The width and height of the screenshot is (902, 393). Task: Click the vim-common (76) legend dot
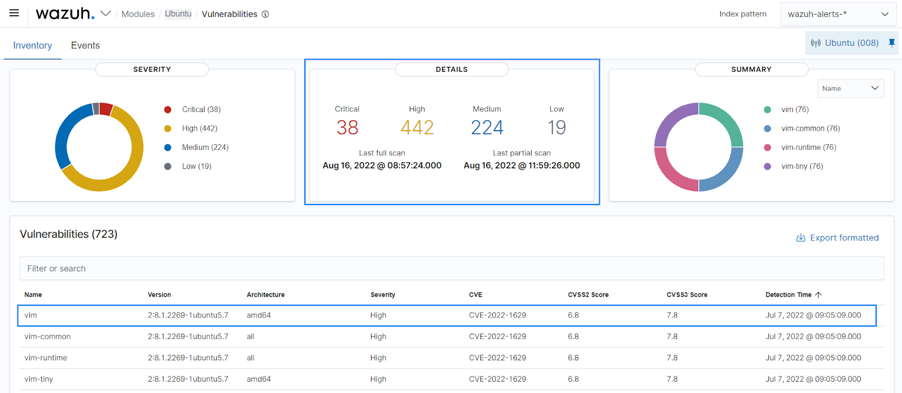767,128
